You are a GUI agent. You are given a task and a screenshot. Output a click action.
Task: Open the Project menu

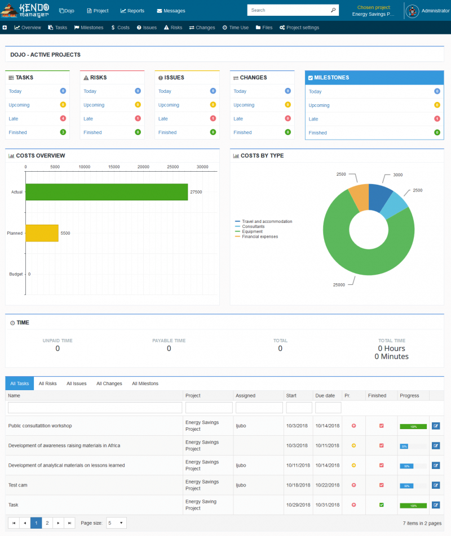click(98, 11)
